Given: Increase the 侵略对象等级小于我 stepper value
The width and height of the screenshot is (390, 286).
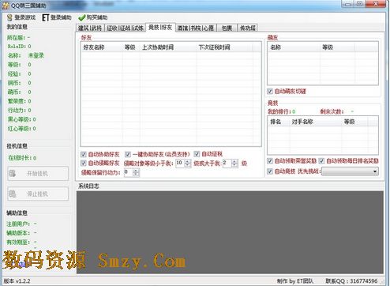Looking at the screenshot, I should 188,161.
